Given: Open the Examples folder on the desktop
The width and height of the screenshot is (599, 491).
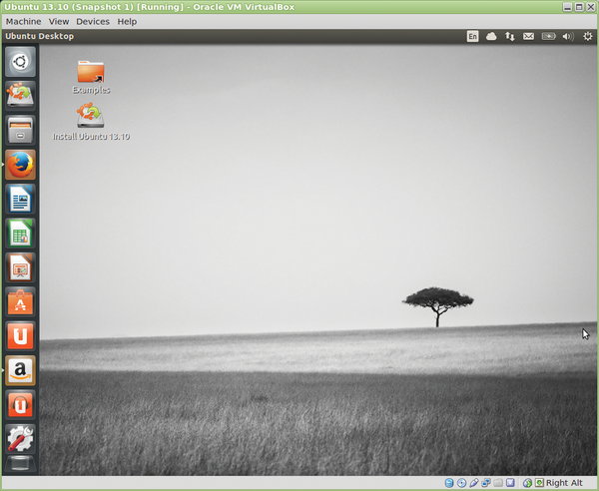Looking at the screenshot, I should [x=91, y=77].
